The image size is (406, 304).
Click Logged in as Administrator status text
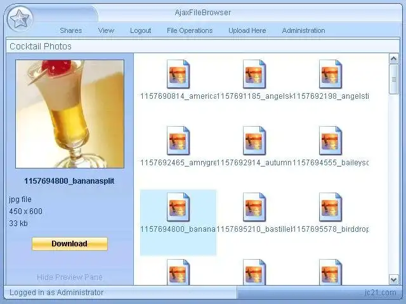coord(56,293)
